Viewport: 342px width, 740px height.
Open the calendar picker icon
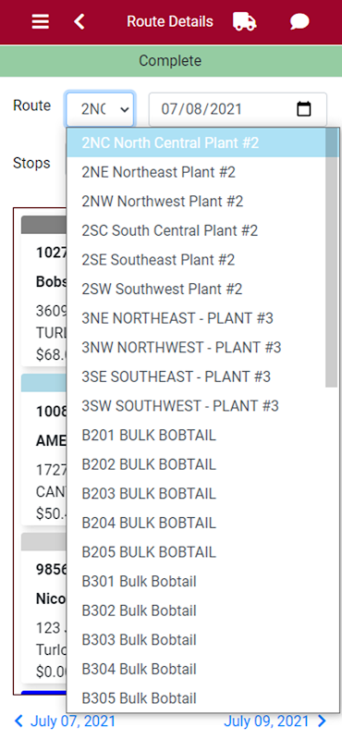304,109
